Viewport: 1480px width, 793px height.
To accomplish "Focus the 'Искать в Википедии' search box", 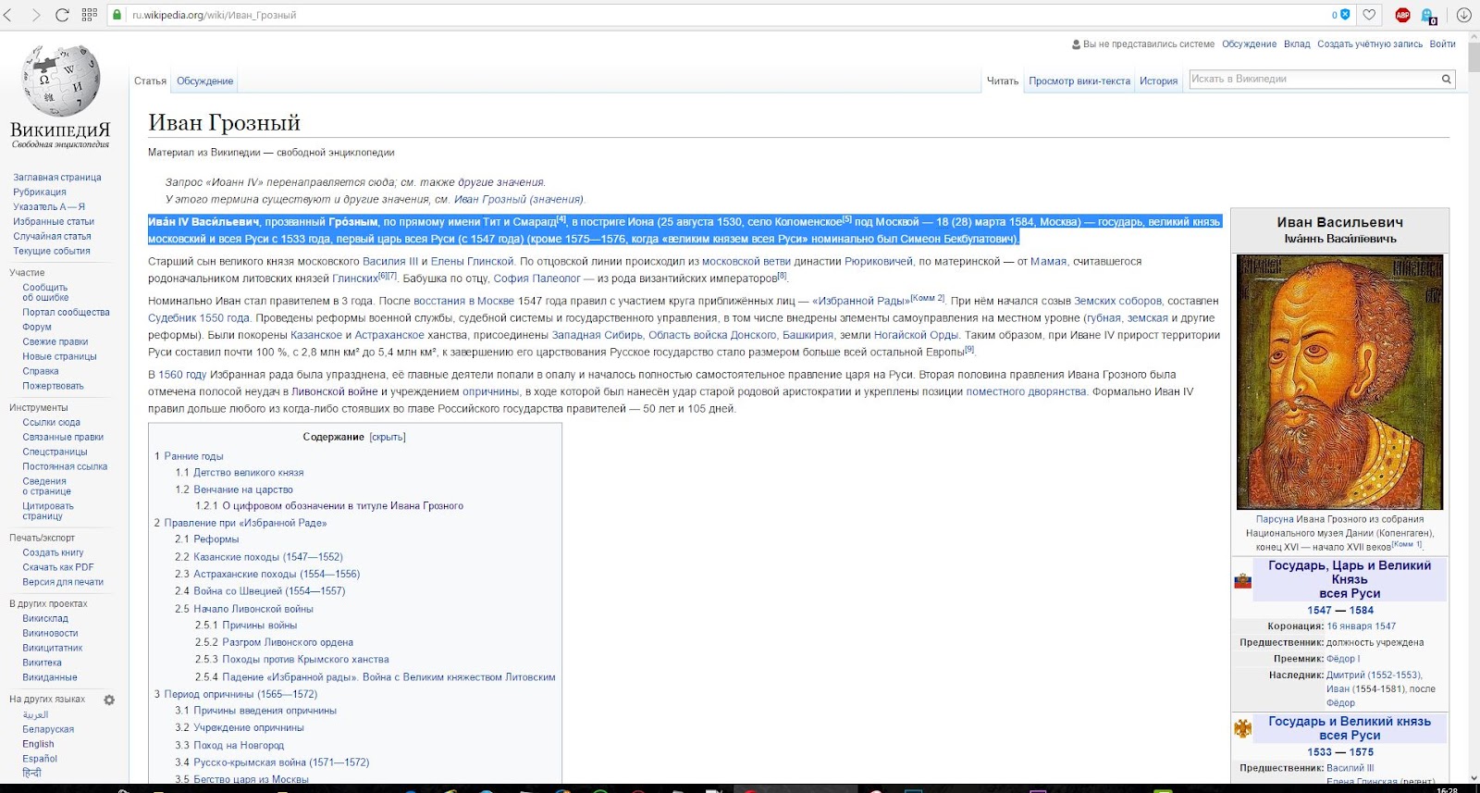I will pyautogui.click(x=1313, y=80).
